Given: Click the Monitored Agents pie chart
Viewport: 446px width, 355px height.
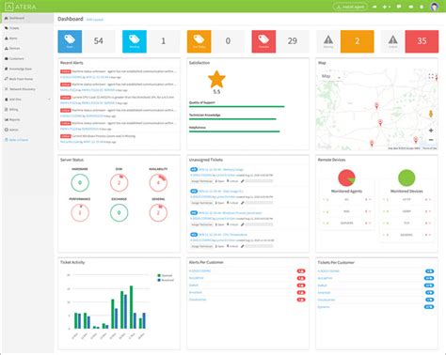Looking at the screenshot, I should click(x=346, y=177).
